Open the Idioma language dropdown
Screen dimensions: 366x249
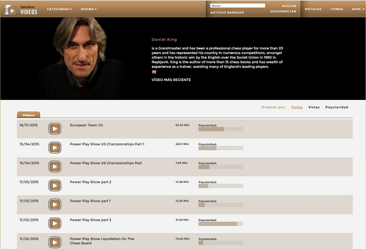[89, 9]
